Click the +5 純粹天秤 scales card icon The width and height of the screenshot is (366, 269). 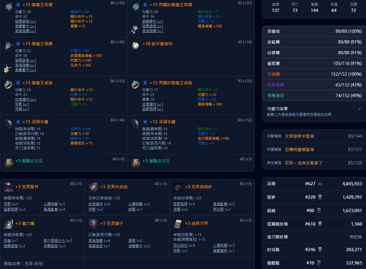click(178, 224)
